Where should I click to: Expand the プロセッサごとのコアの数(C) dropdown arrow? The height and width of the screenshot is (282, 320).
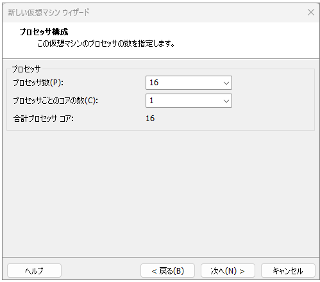[226, 101]
